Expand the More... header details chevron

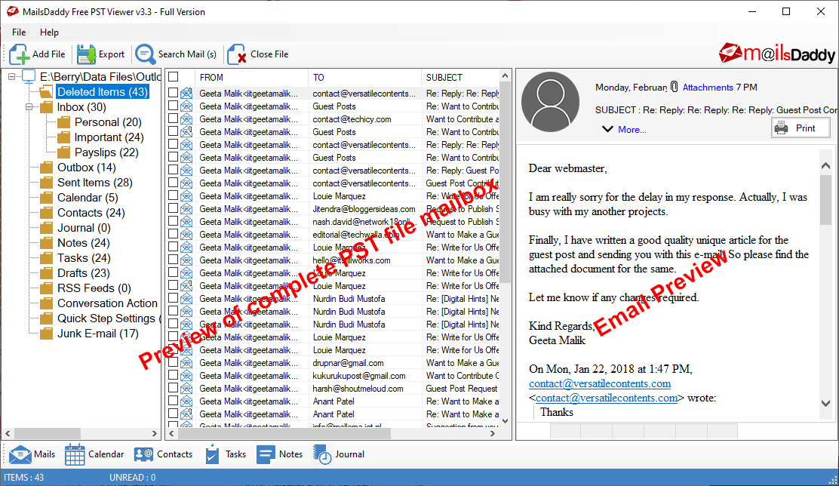pos(607,129)
